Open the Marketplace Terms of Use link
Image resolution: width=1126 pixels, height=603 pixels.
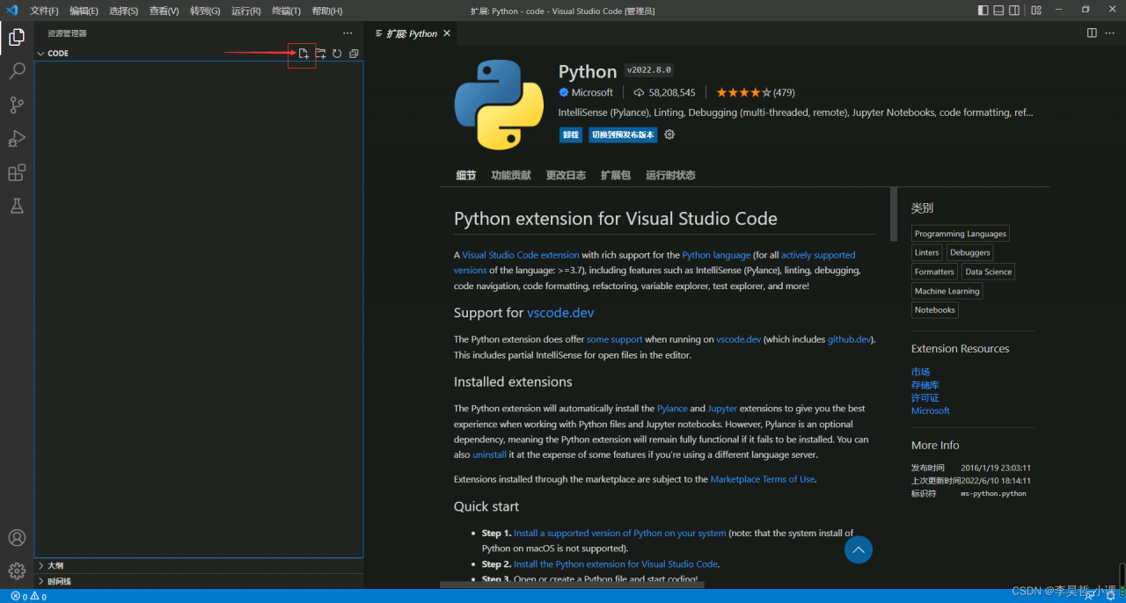[763, 479]
